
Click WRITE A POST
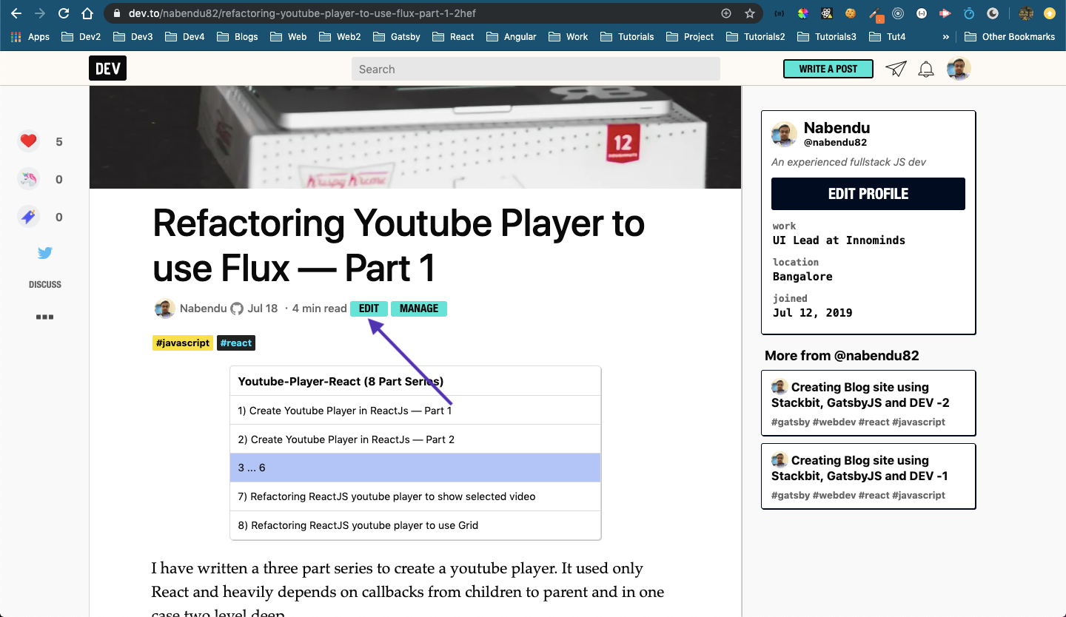click(x=828, y=69)
